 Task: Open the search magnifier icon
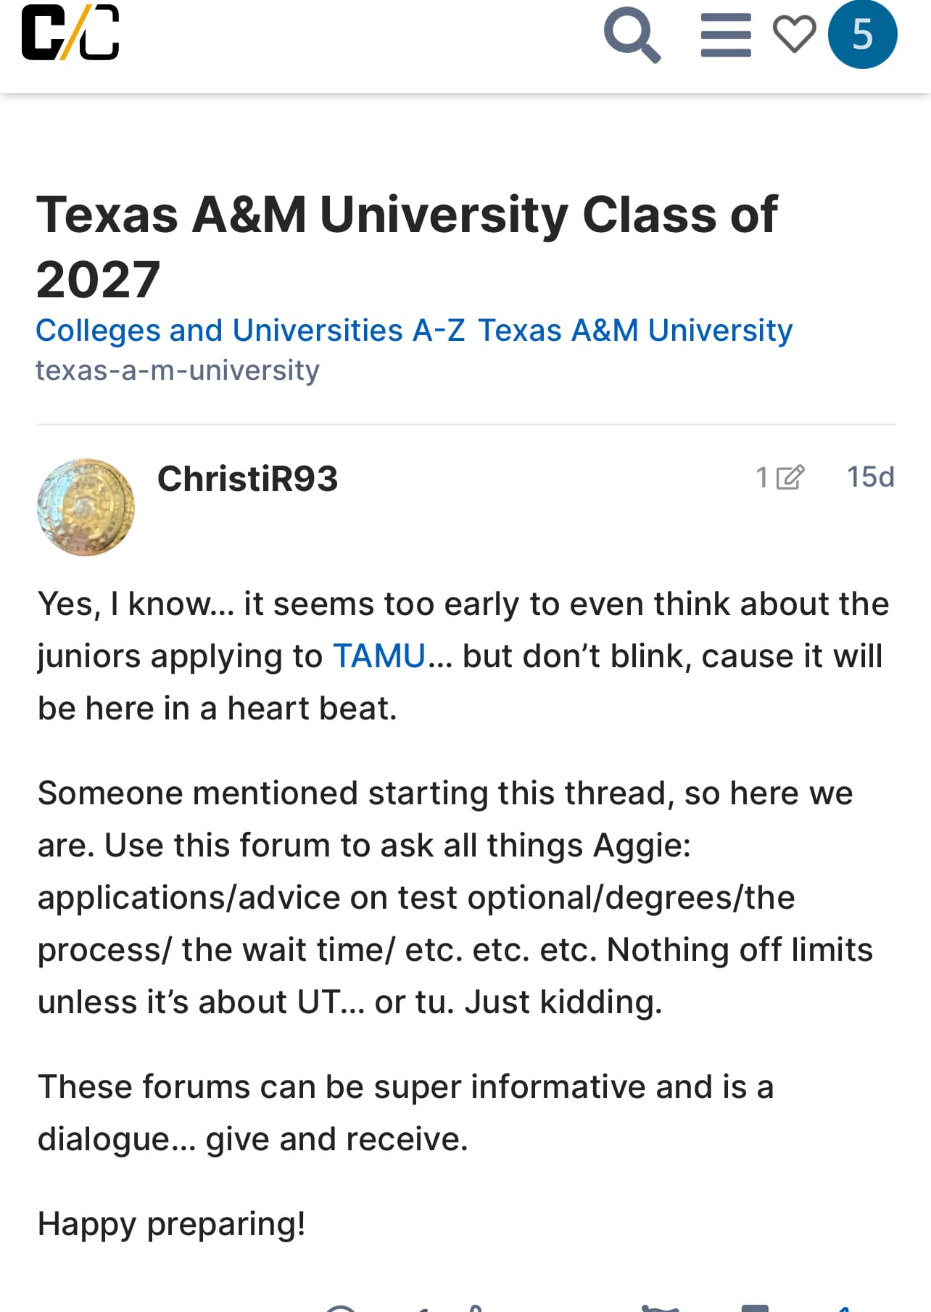click(632, 35)
